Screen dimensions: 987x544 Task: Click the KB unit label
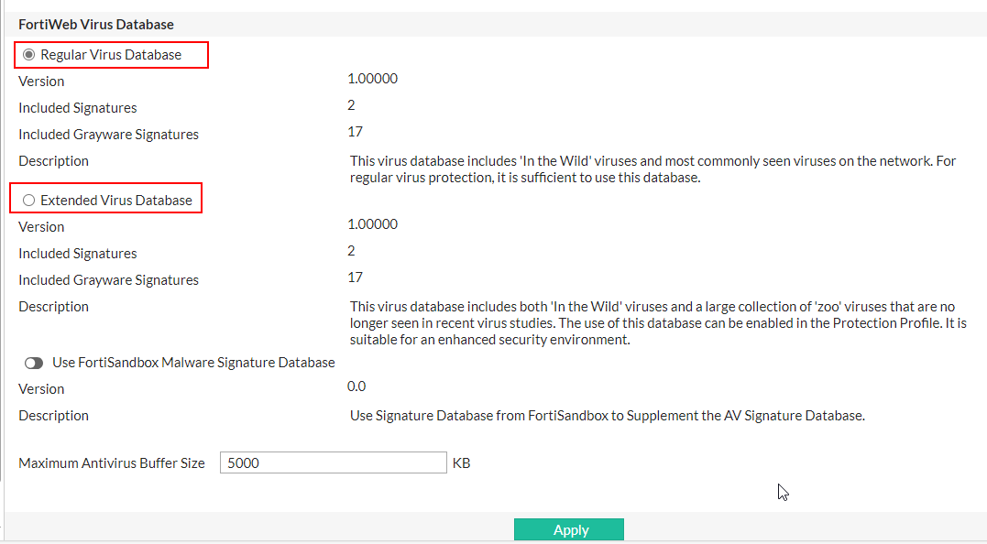[x=461, y=462]
